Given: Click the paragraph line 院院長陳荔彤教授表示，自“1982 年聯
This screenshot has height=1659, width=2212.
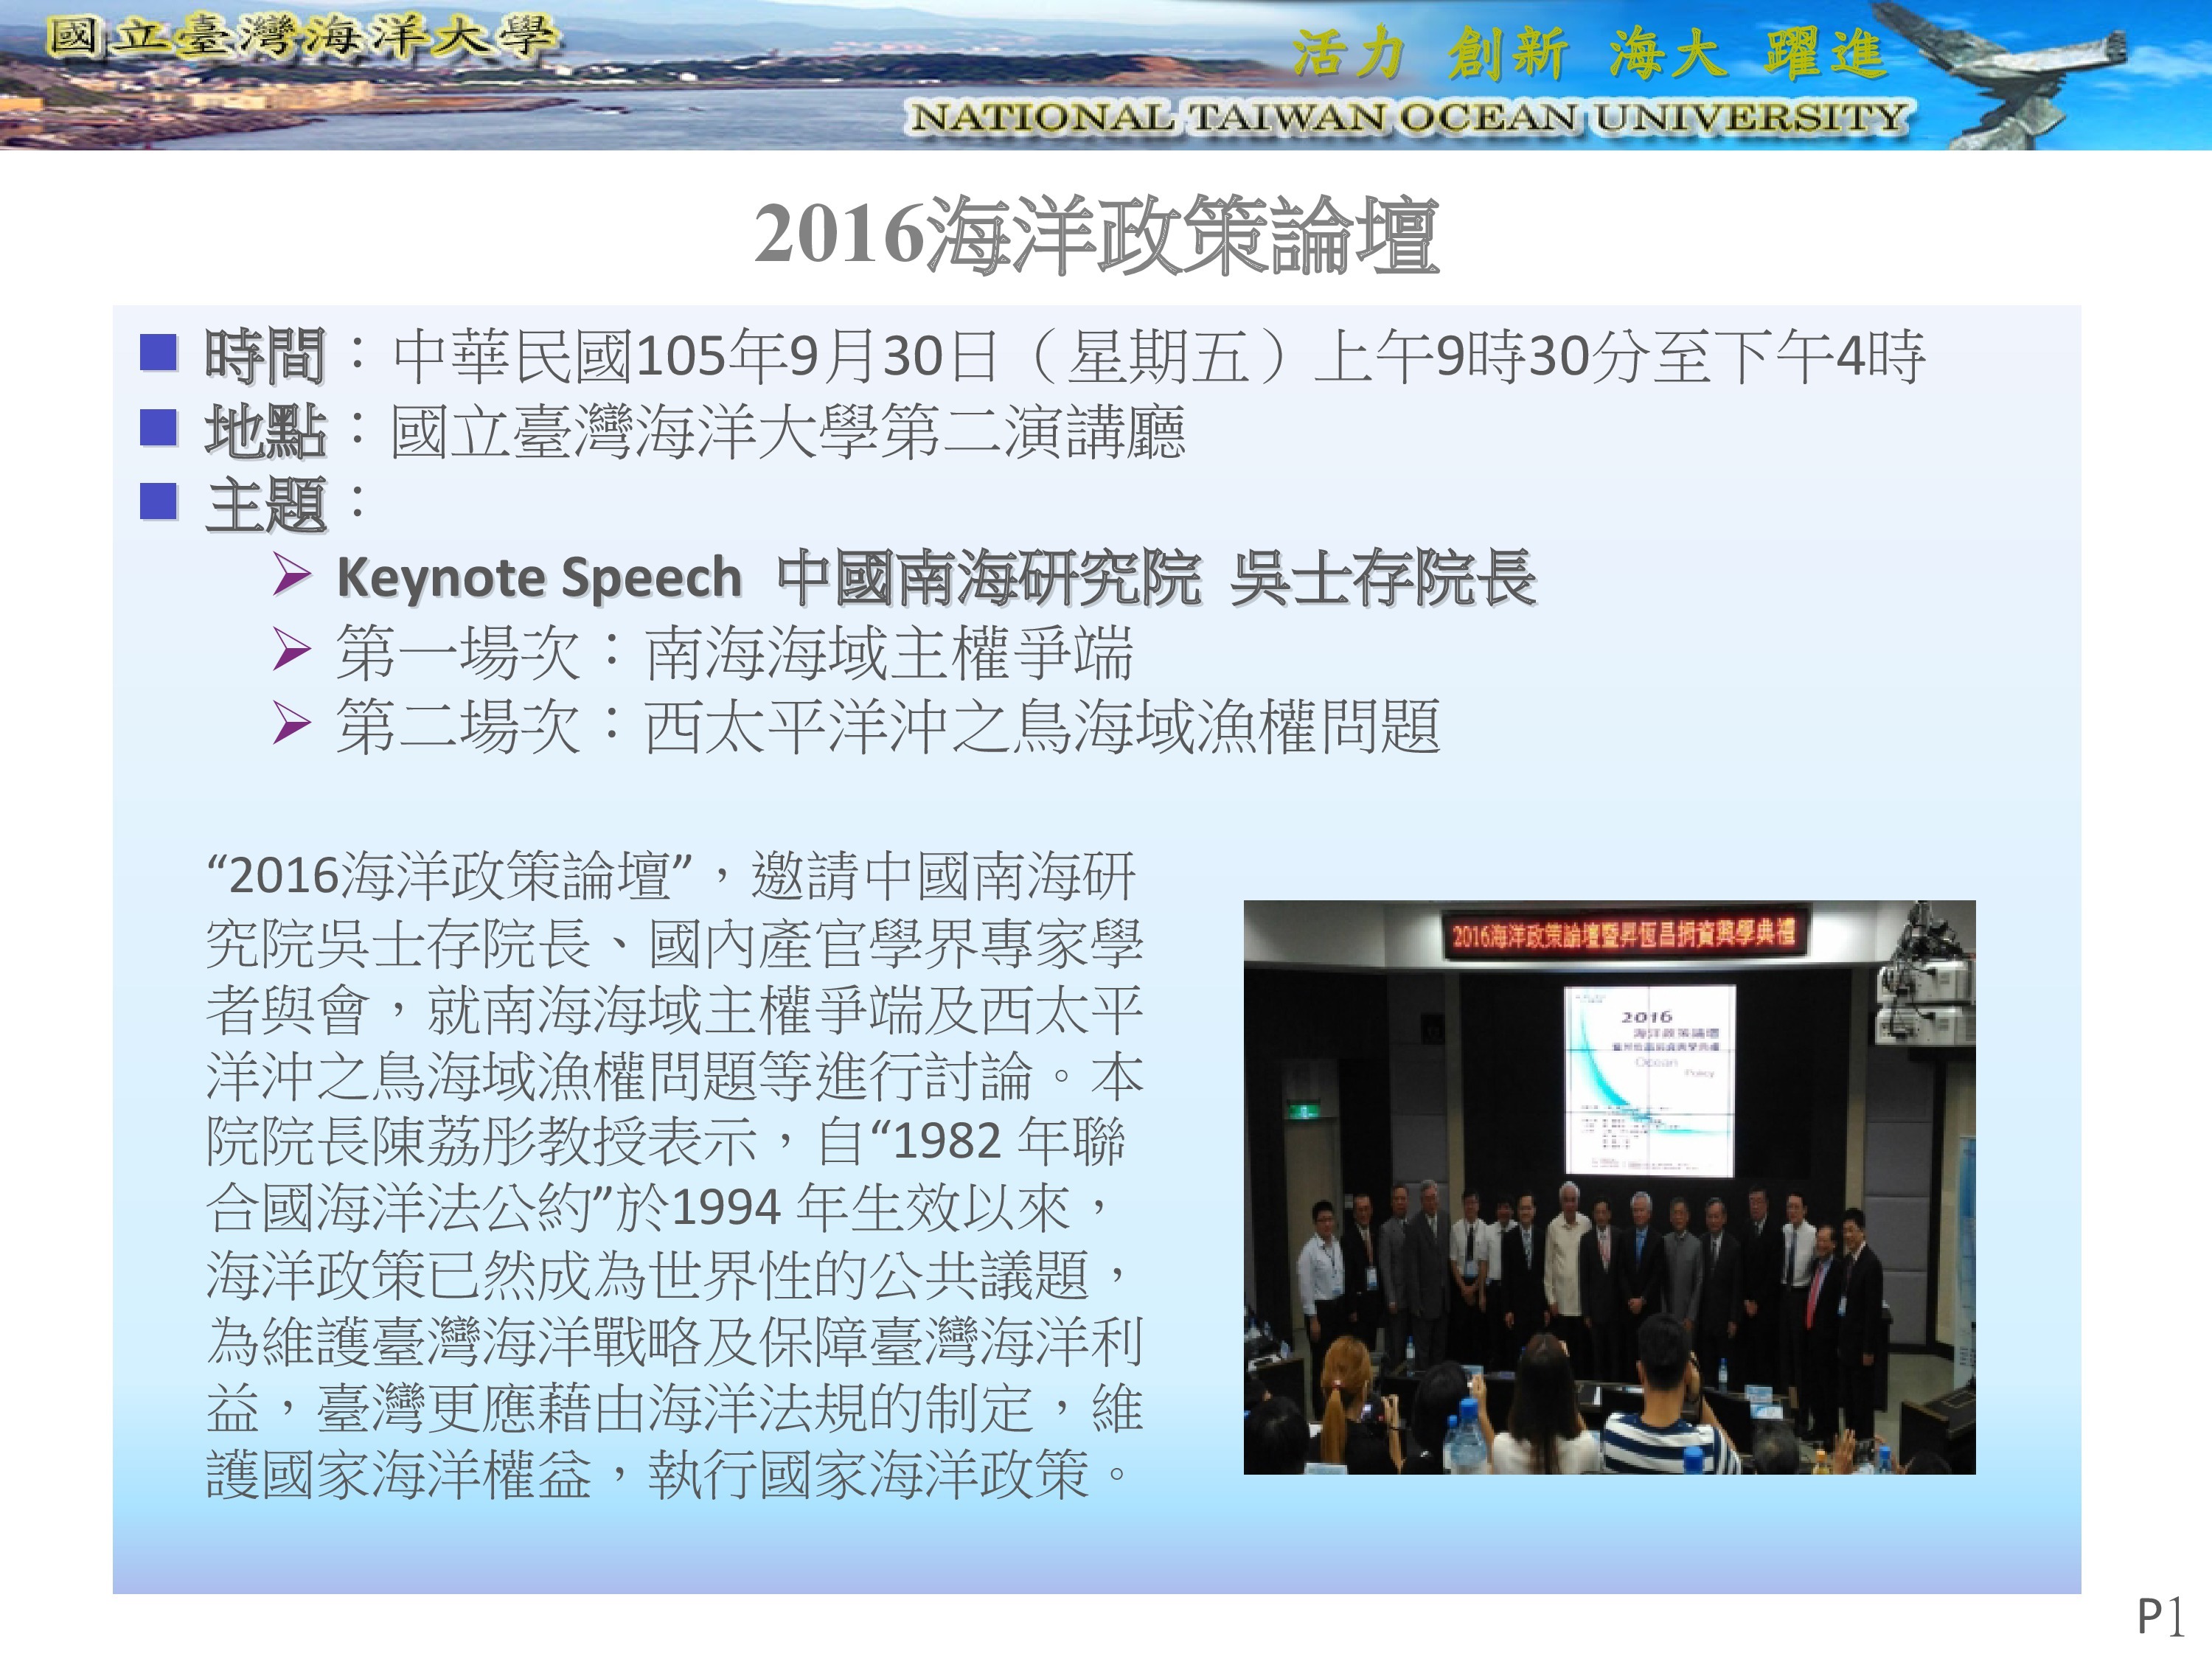Looking at the screenshot, I should pyautogui.click(x=666, y=1142).
